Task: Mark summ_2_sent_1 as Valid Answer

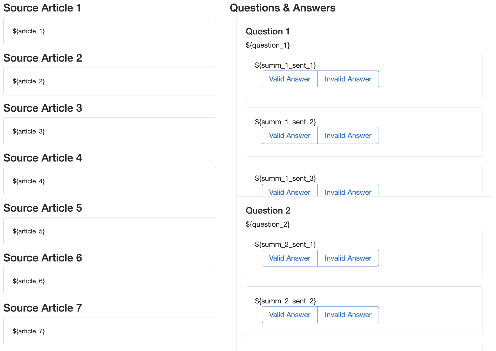Action: point(289,258)
